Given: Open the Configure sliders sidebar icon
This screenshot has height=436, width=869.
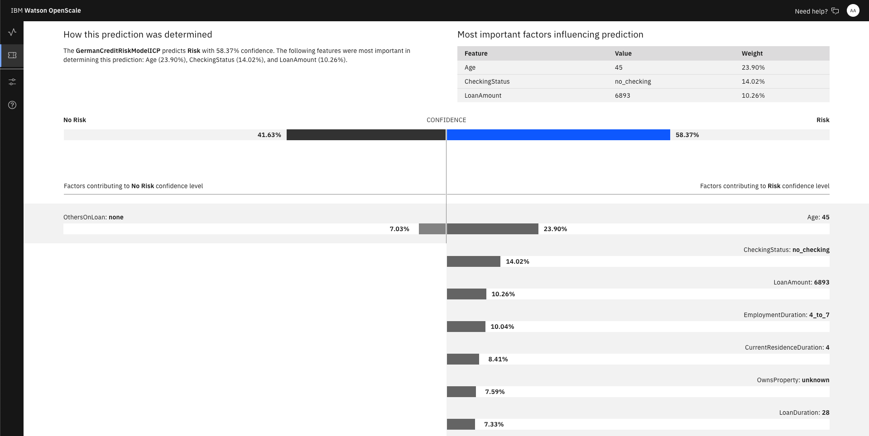Looking at the screenshot, I should [x=12, y=82].
